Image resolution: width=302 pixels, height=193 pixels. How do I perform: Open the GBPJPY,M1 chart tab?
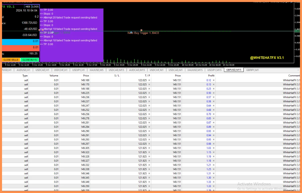coord(253,70)
